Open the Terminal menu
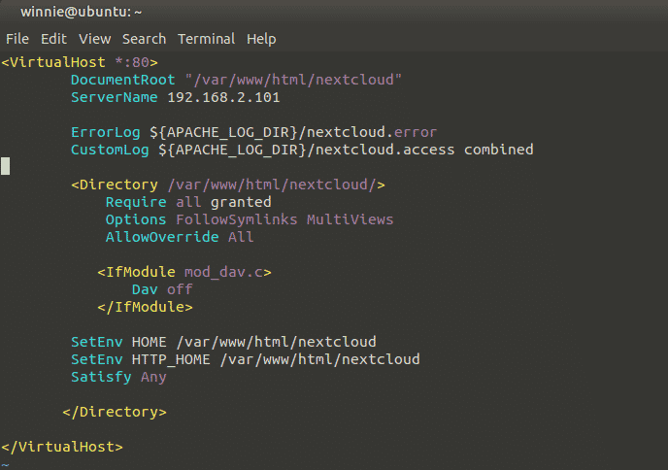Viewport: 668px width, 470px height. [x=206, y=39]
